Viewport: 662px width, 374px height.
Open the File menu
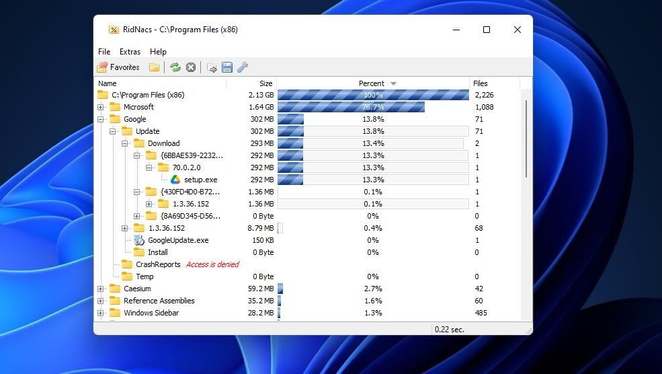104,52
